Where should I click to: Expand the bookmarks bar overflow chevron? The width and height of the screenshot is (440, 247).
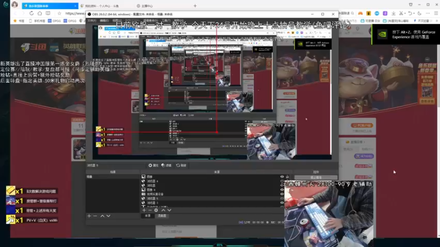click(x=436, y=21)
